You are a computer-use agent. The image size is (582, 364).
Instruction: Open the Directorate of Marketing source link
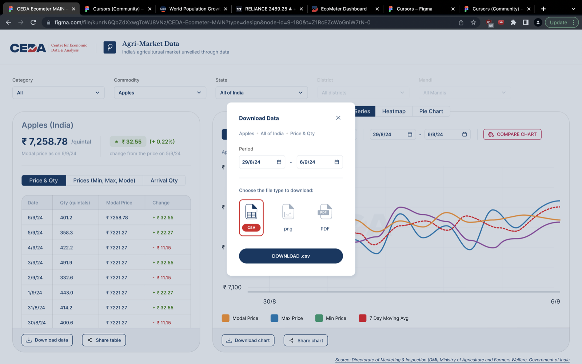point(452,360)
